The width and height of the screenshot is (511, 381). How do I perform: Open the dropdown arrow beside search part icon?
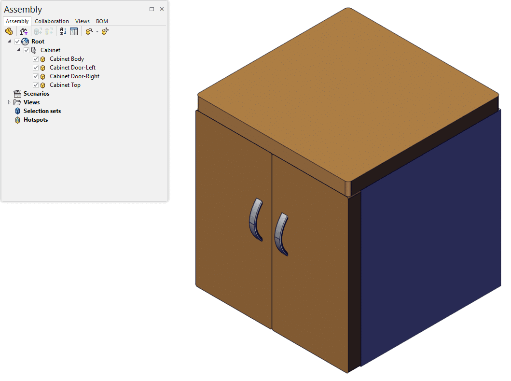tap(97, 32)
